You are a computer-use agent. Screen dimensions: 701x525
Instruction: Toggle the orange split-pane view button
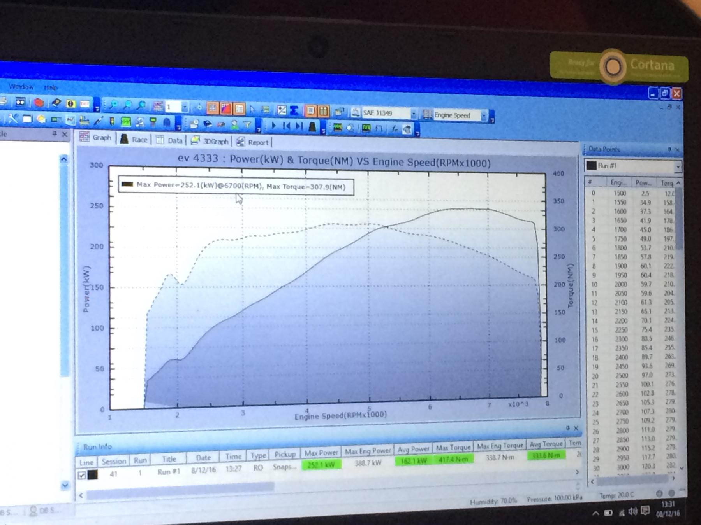click(x=324, y=112)
